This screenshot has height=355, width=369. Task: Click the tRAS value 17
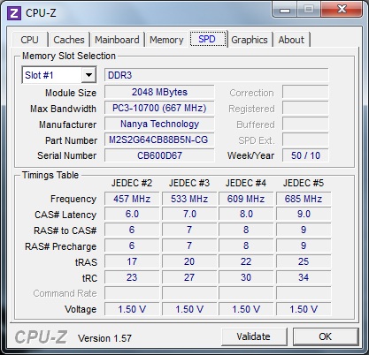click(x=132, y=261)
